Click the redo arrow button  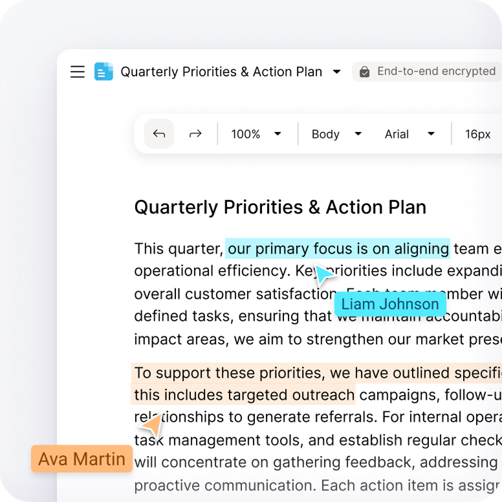(x=195, y=134)
